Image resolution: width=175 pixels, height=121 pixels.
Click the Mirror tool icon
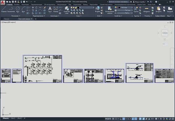click(x=36, y=10)
